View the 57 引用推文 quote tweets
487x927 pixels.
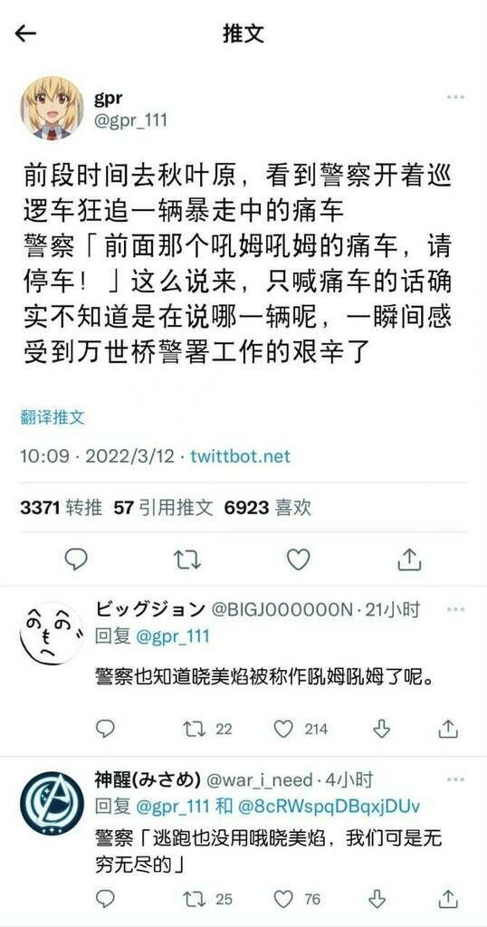[163, 507]
